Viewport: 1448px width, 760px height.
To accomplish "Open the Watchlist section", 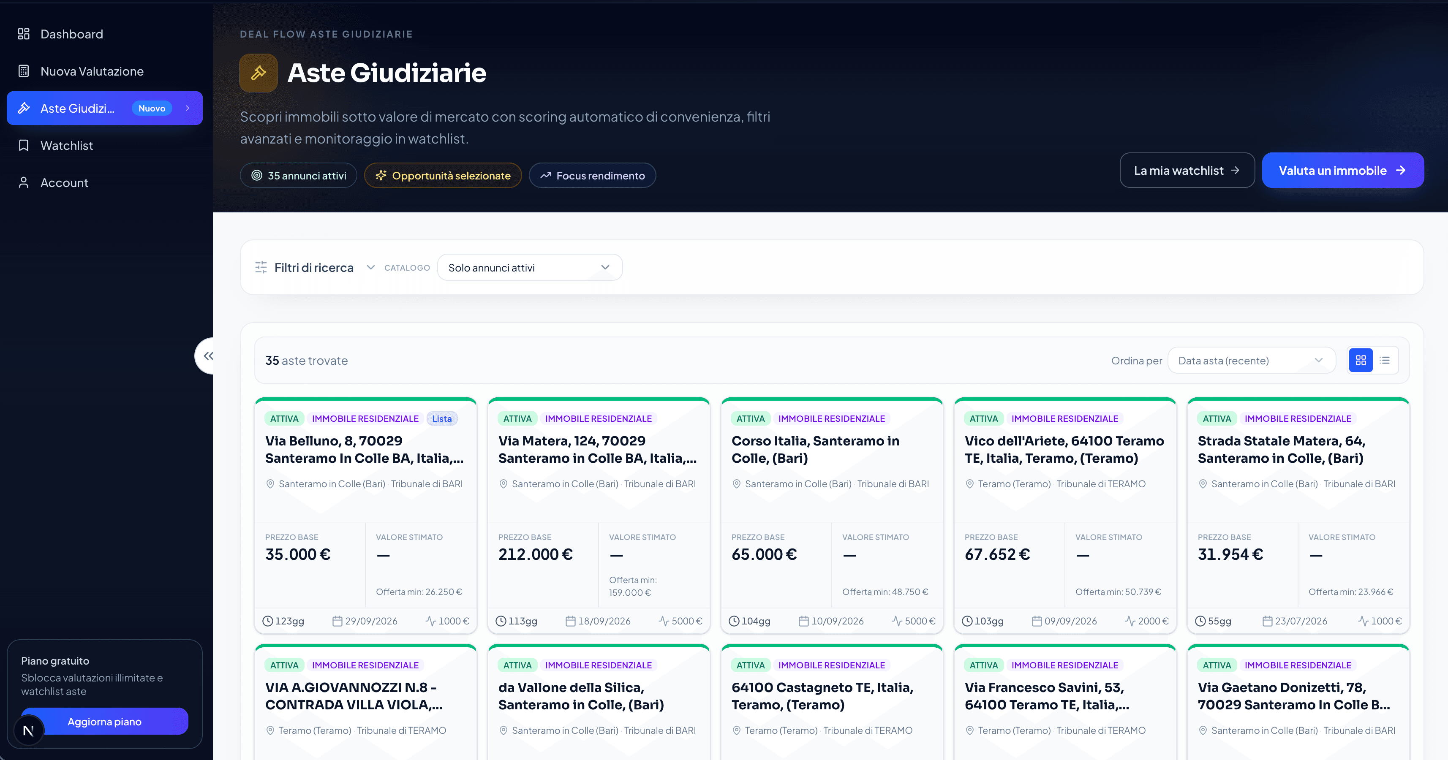I will click(105, 146).
